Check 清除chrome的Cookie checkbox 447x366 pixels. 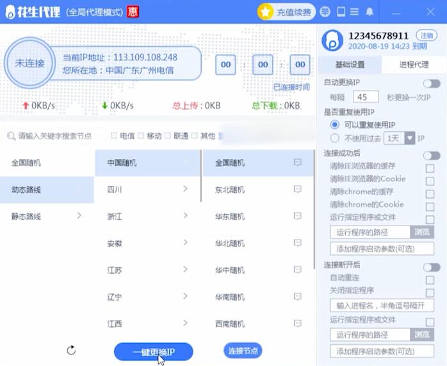(430, 206)
